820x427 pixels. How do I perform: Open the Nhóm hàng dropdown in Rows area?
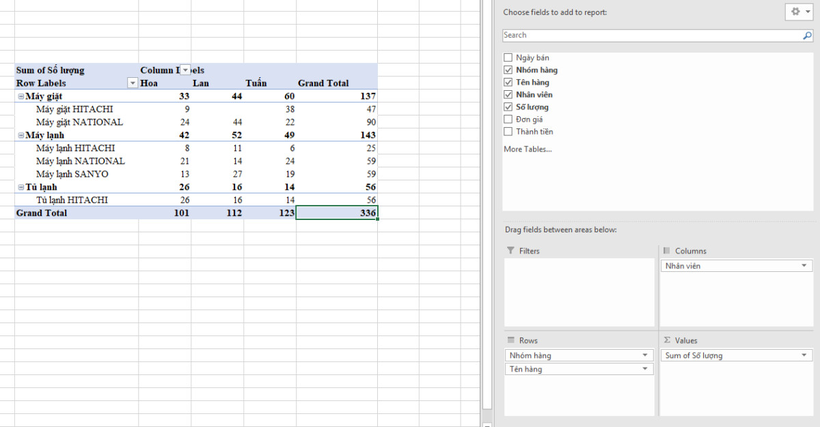[645, 355]
